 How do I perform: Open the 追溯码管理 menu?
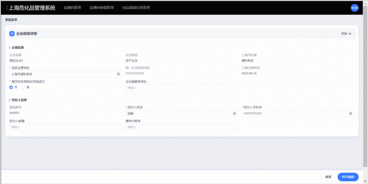click(72, 8)
